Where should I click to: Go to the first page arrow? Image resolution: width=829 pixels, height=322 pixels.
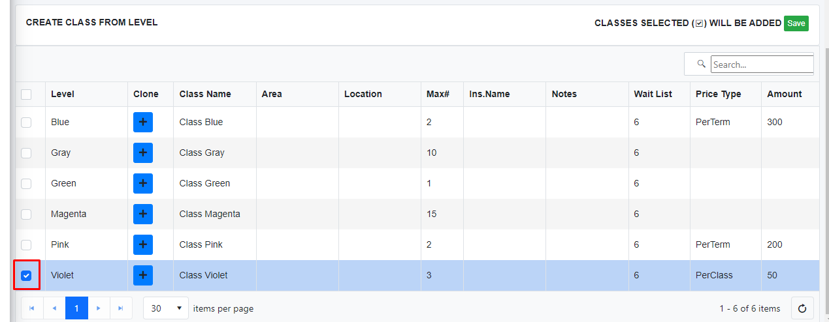pyautogui.click(x=32, y=308)
